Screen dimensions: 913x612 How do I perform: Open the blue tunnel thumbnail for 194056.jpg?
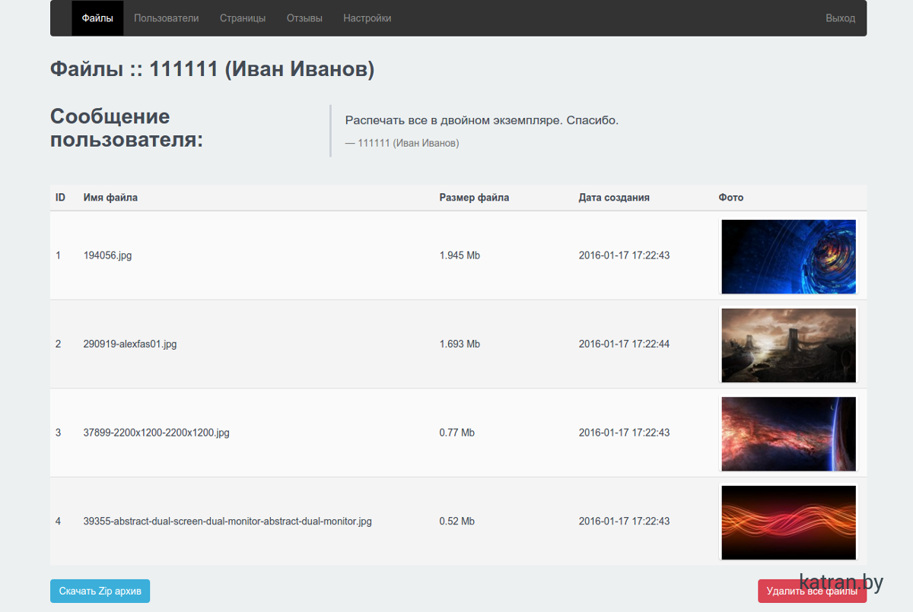788,256
